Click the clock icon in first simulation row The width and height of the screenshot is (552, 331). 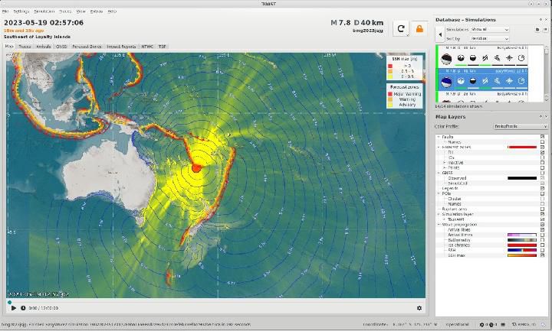click(521, 57)
